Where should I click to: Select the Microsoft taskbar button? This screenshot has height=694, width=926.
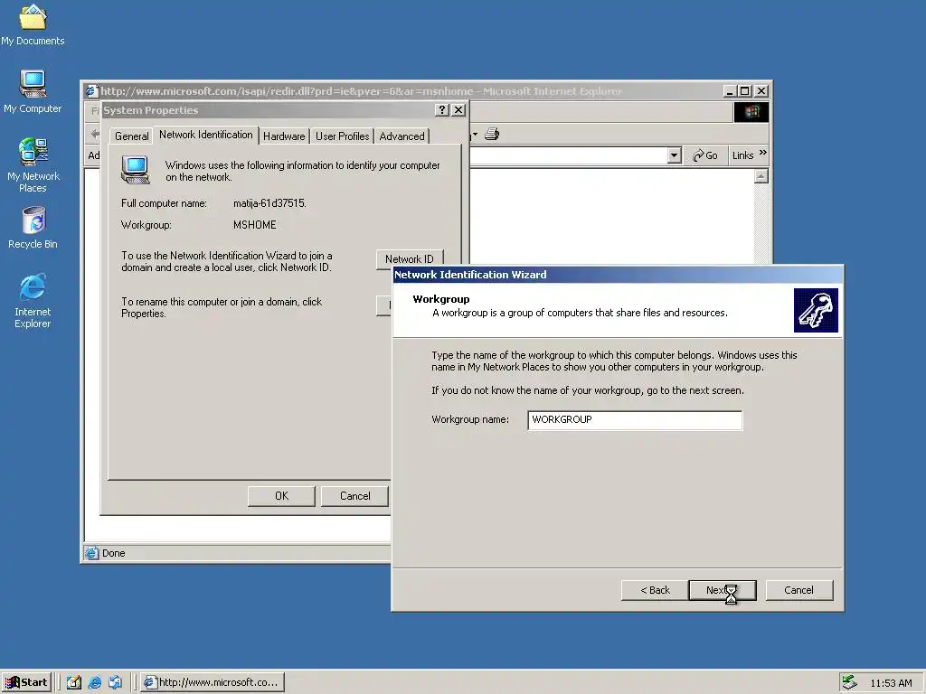tap(213, 682)
